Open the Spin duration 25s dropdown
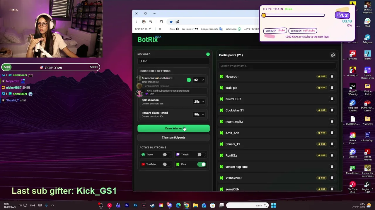 199,102
